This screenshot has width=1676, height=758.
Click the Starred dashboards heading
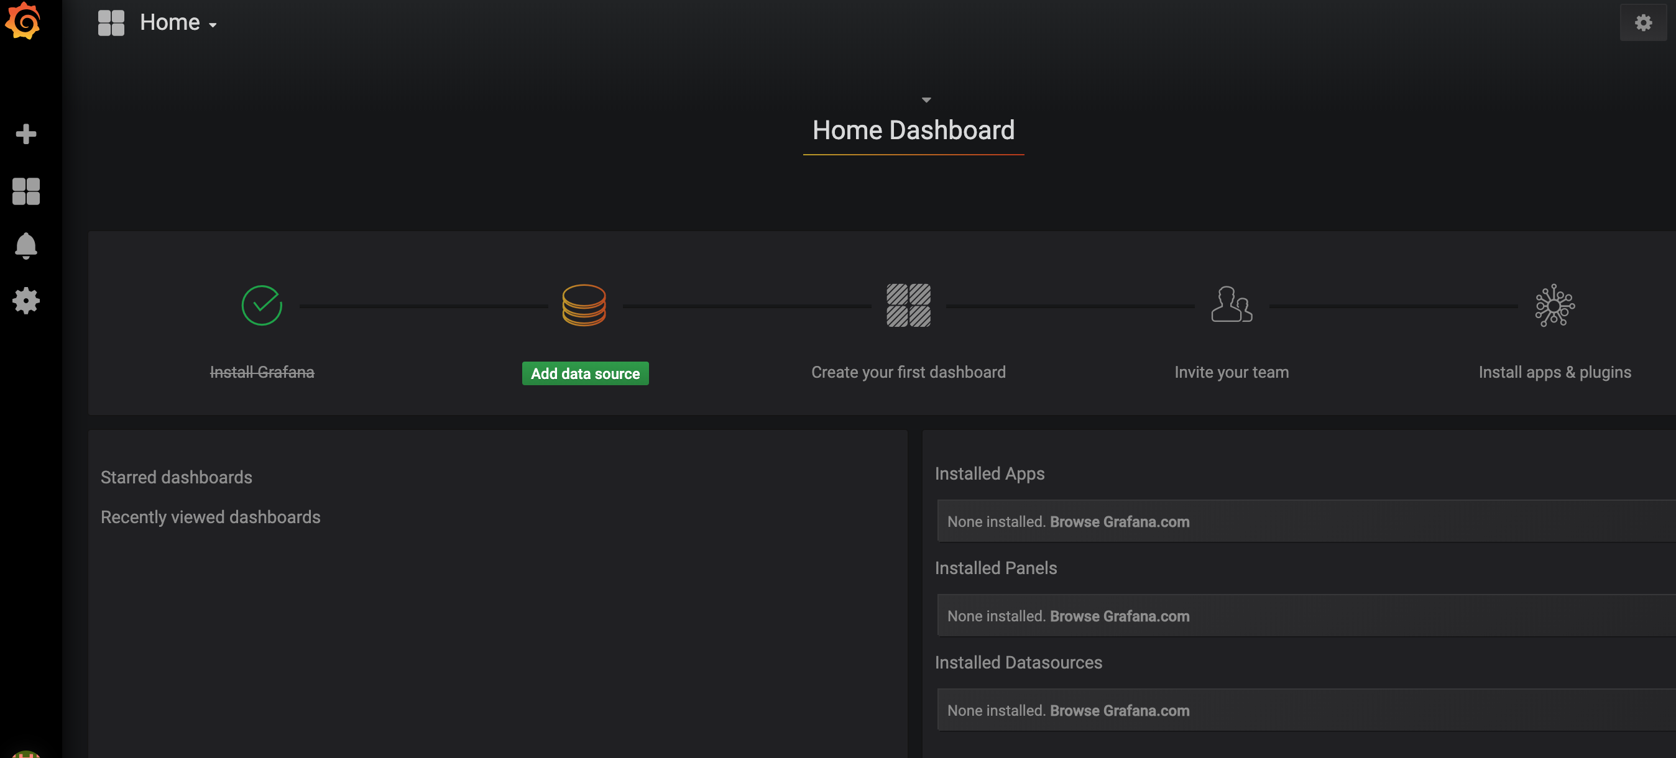tap(177, 477)
